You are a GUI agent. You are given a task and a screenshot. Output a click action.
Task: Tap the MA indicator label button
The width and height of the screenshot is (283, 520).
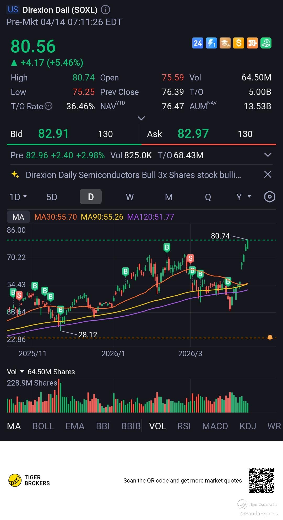tap(18, 217)
